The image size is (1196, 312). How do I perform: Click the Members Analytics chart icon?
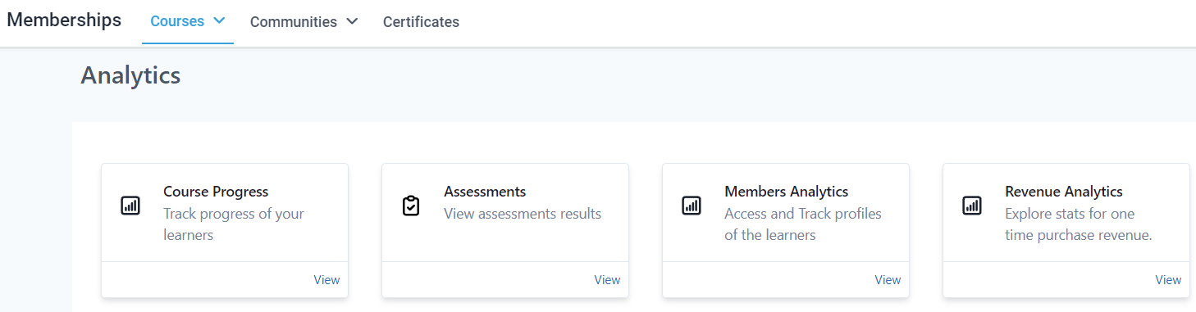coord(692,206)
